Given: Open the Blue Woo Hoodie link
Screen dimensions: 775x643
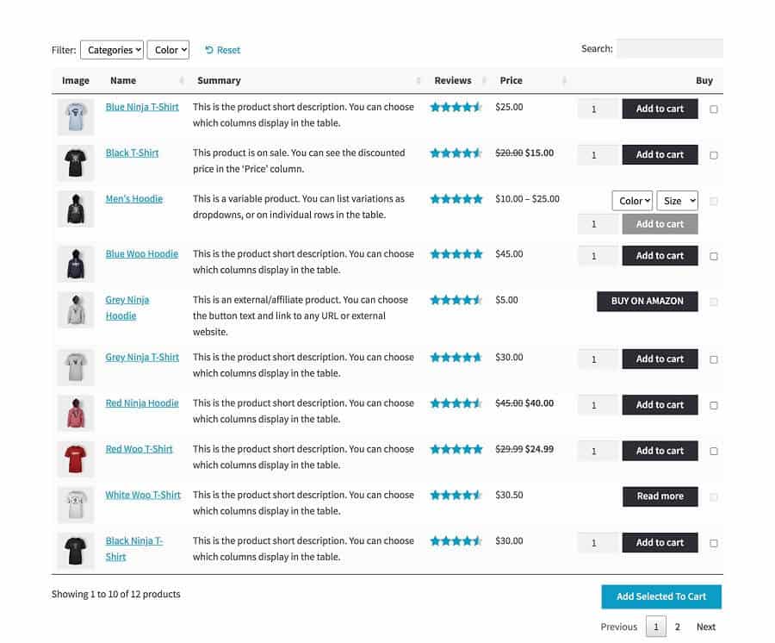Looking at the screenshot, I should click(x=142, y=253).
